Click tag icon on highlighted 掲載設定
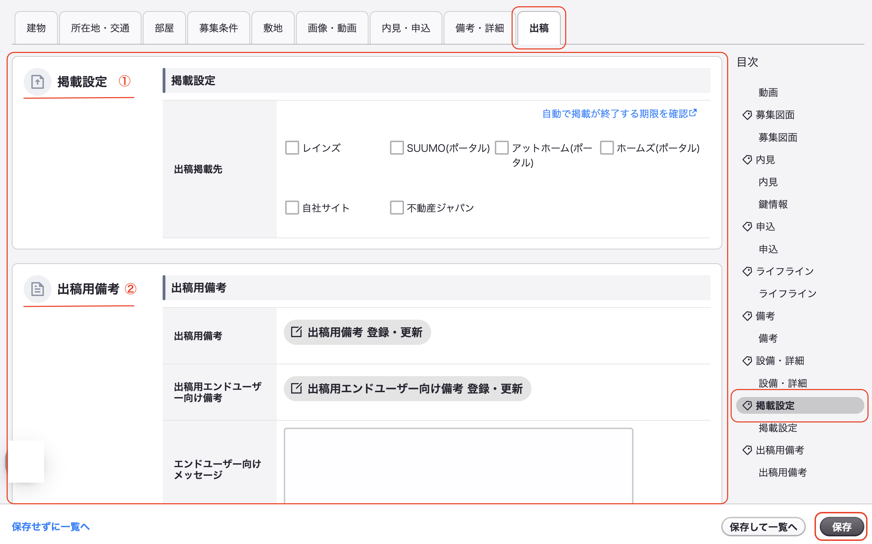Image resolution: width=872 pixels, height=544 pixels. tap(747, 405)
